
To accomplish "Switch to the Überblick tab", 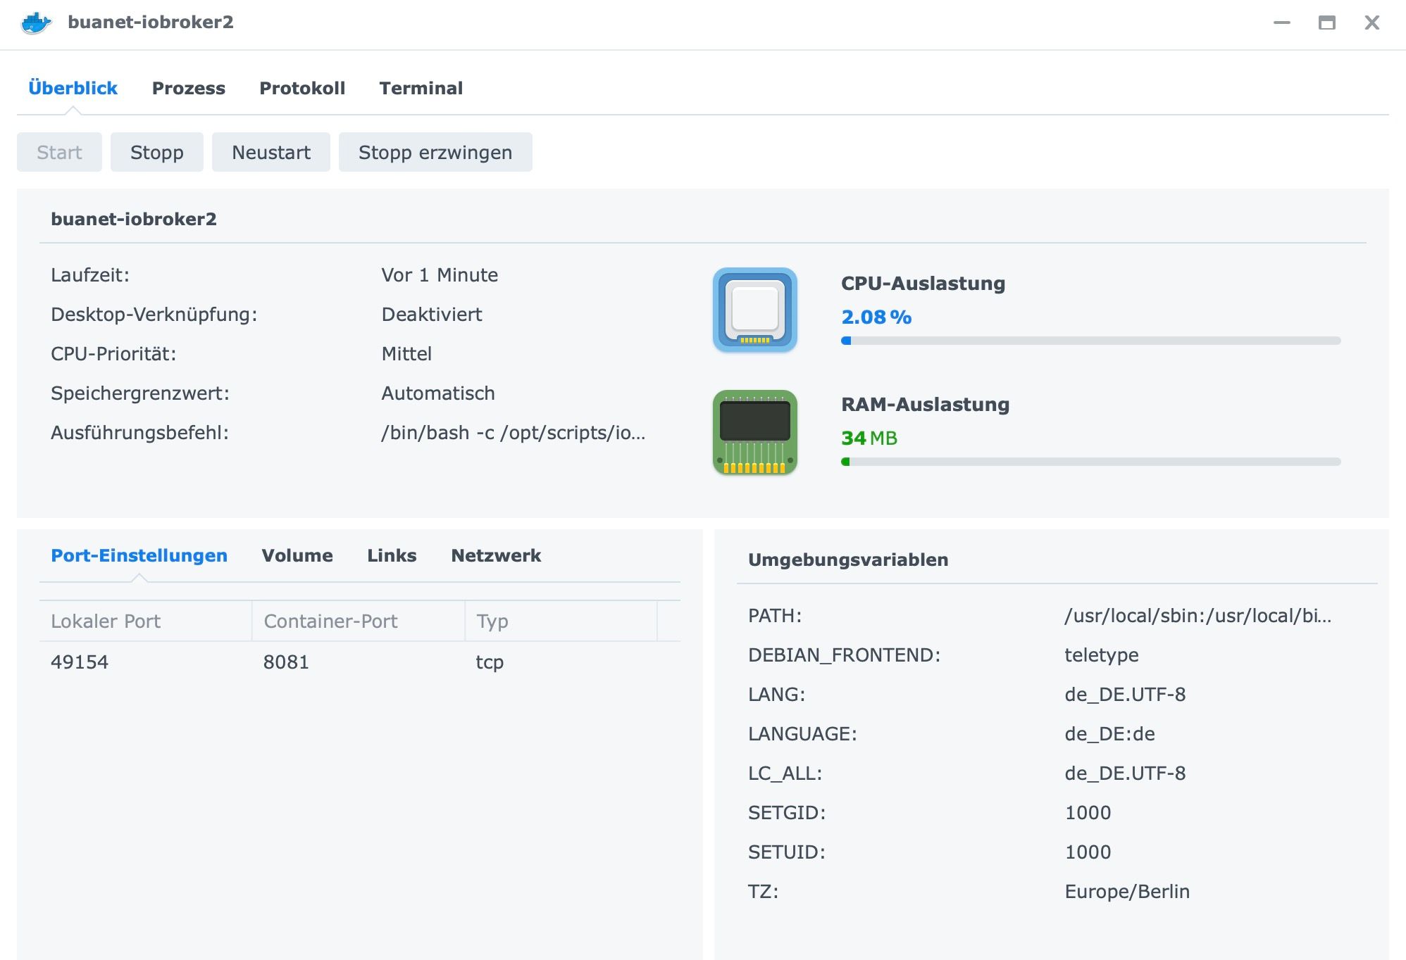I will 73,88.
